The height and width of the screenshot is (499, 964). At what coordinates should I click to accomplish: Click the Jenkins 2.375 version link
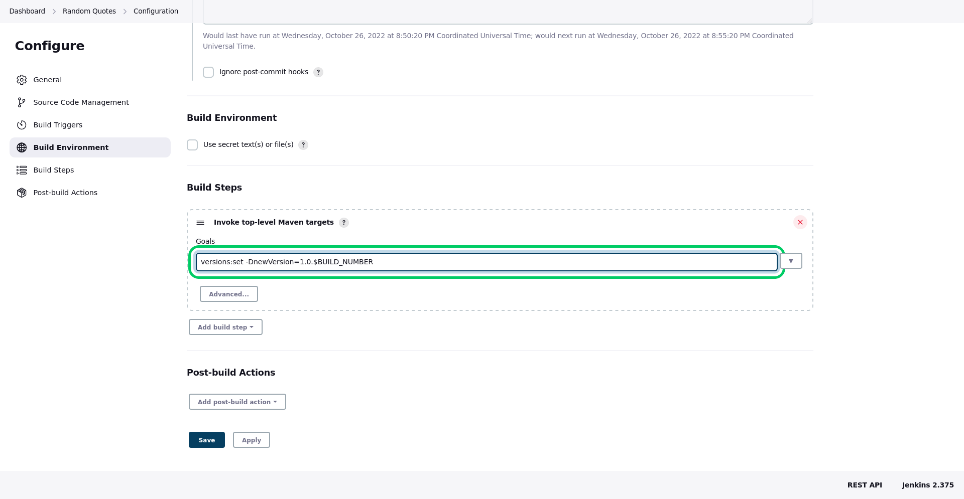point(927,485)
